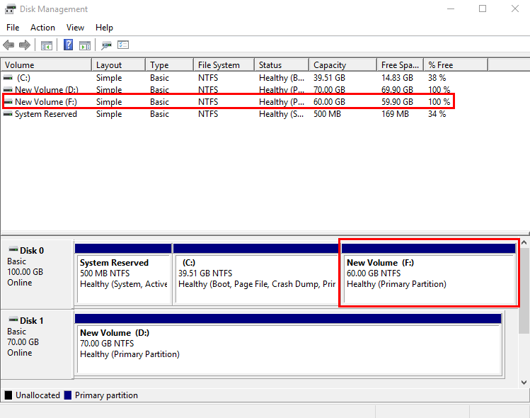The height and width of the screenshot is (418, 530).
Task: Select the (C:) 39.51 GB partition block
Action: tap(256, 274)
